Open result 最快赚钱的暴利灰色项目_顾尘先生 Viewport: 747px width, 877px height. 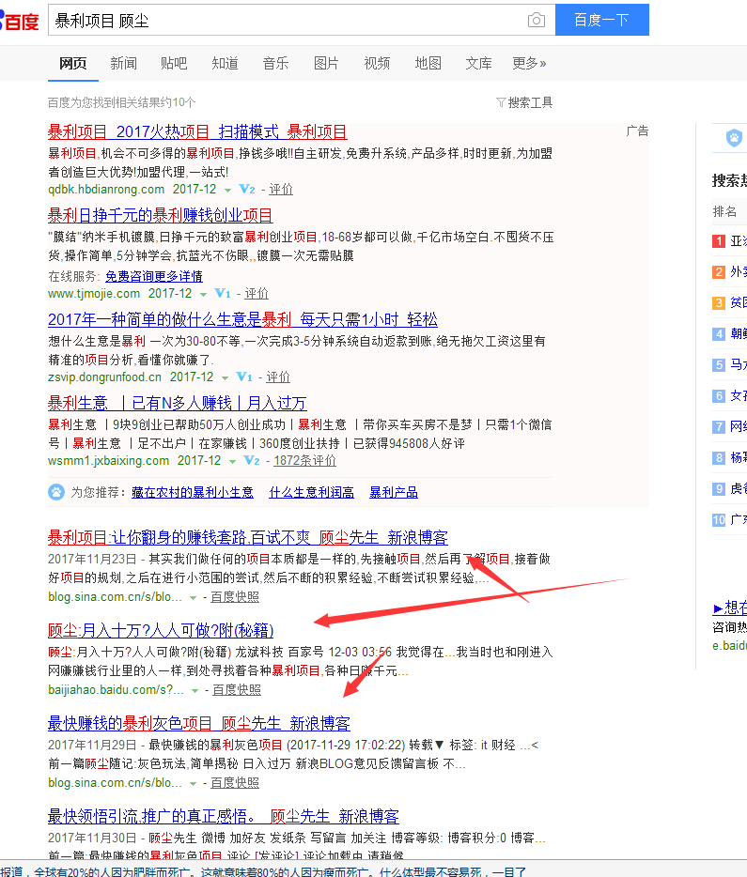pos(198,723)
